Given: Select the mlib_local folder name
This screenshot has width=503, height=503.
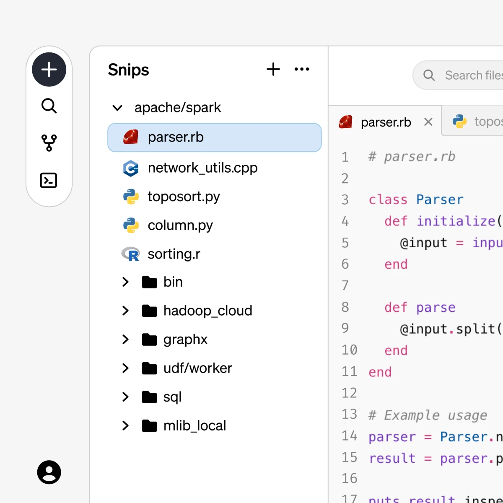Looking at the screenshot, I should [195, 426].
